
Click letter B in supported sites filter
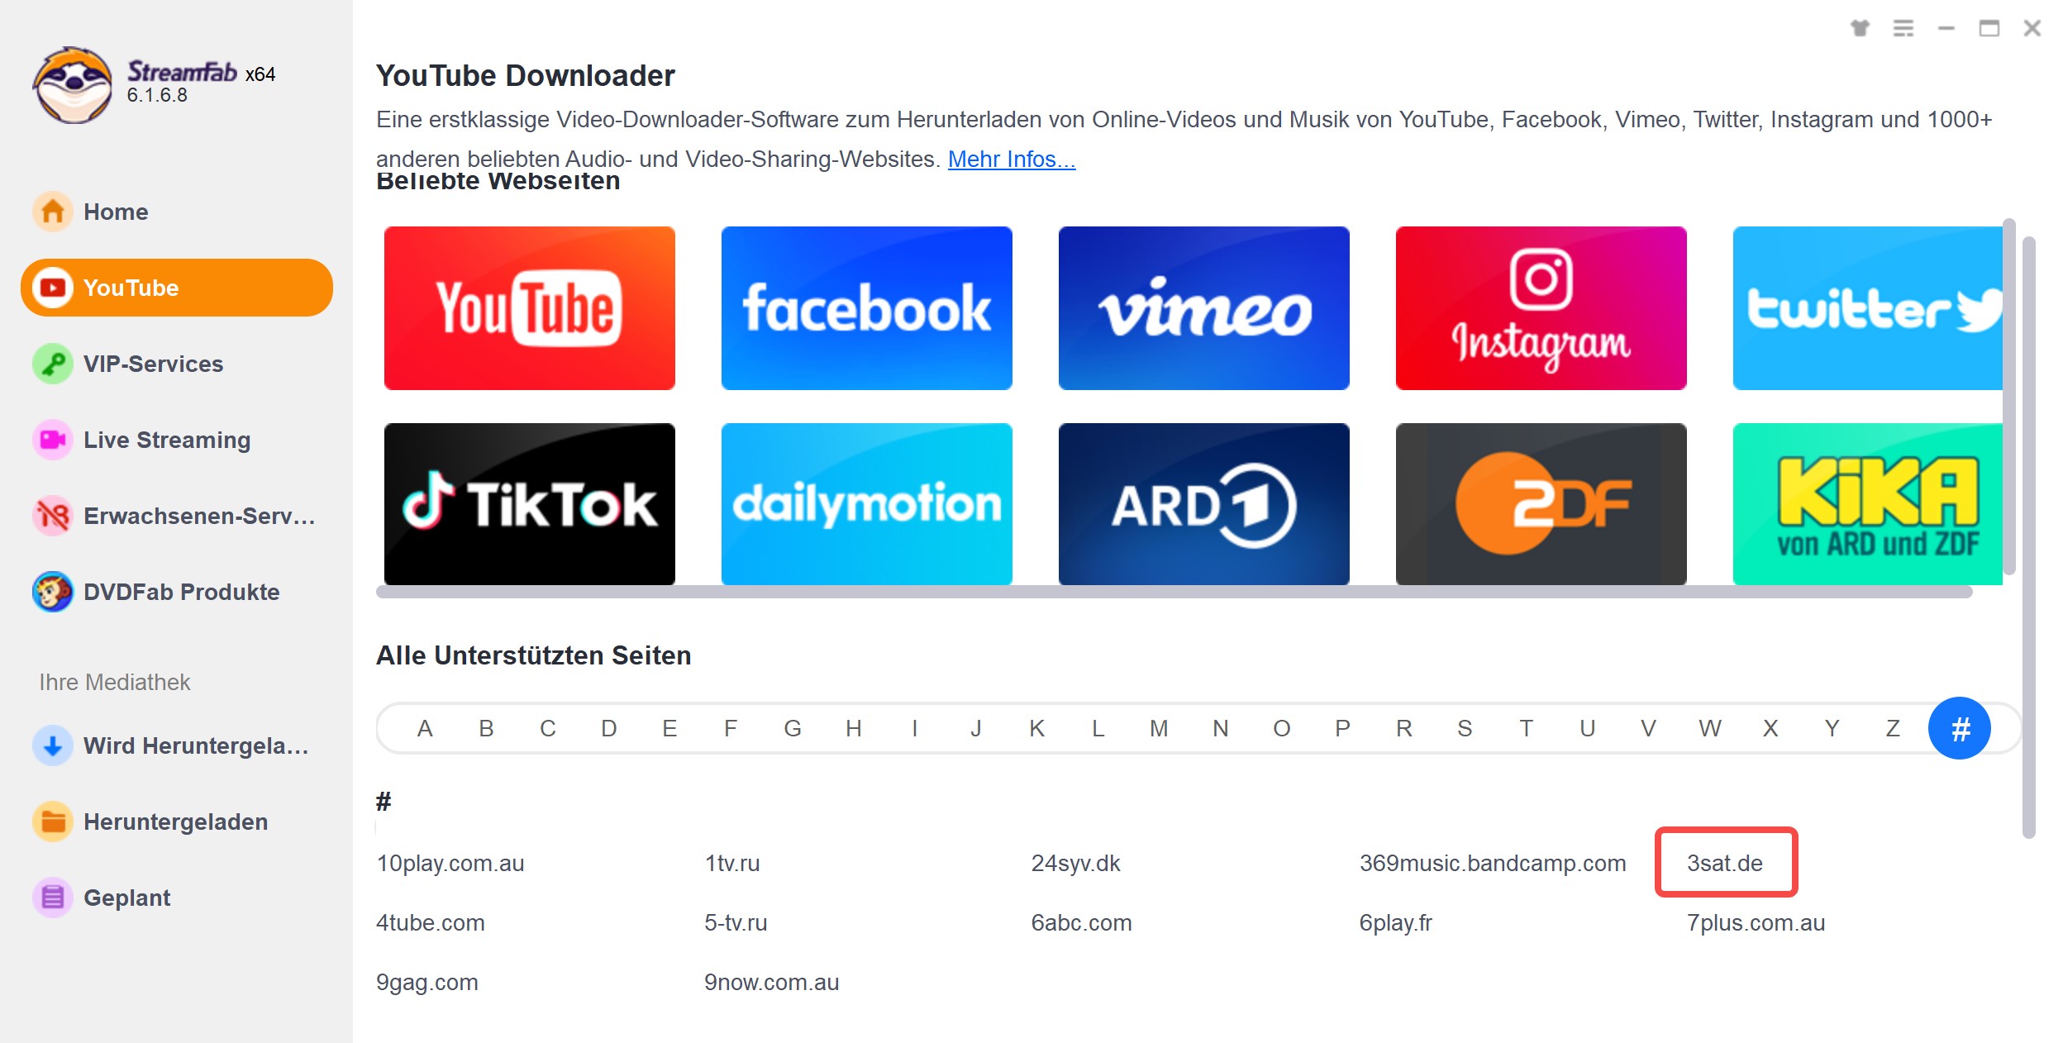coord(485,729)
